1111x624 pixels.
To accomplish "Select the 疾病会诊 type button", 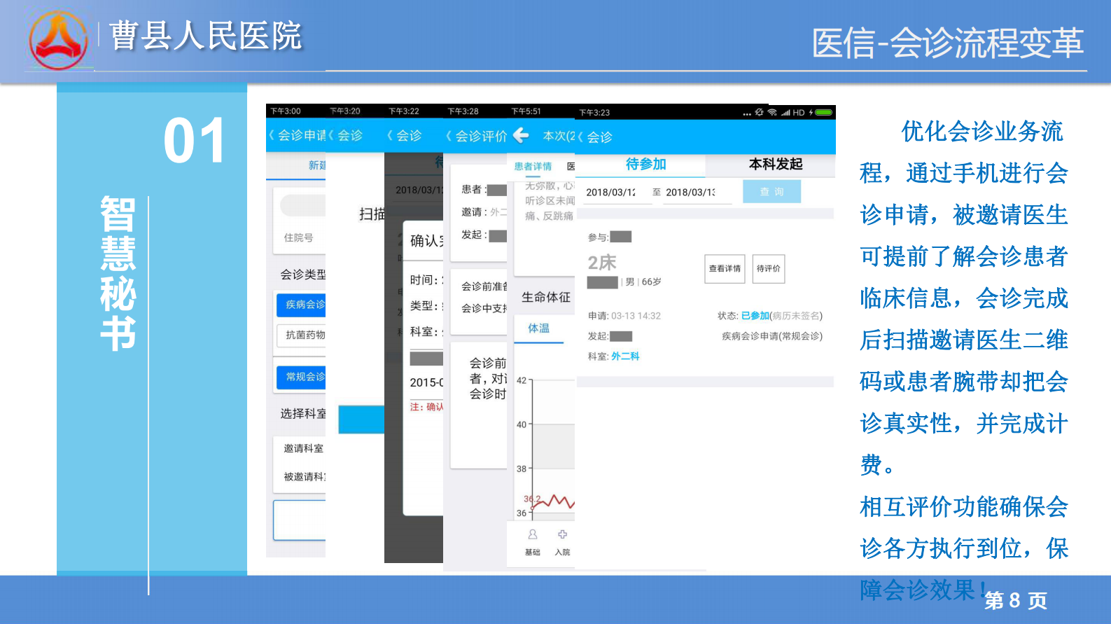I will (302, 305).
